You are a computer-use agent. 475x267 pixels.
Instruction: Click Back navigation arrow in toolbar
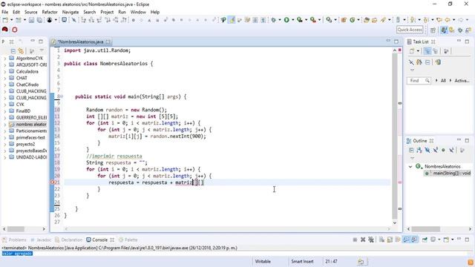(x=448, y=20)
